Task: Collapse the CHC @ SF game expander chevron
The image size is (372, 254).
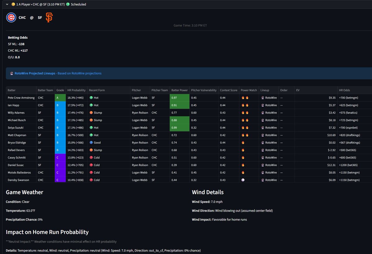Action: tap(7, 4)
